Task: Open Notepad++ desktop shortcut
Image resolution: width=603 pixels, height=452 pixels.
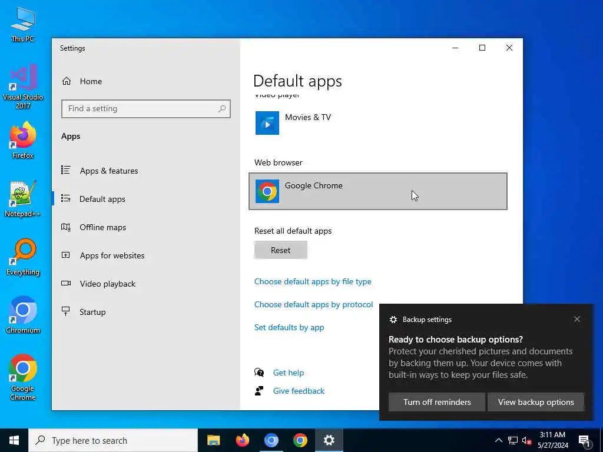Action: click(23, 198)
